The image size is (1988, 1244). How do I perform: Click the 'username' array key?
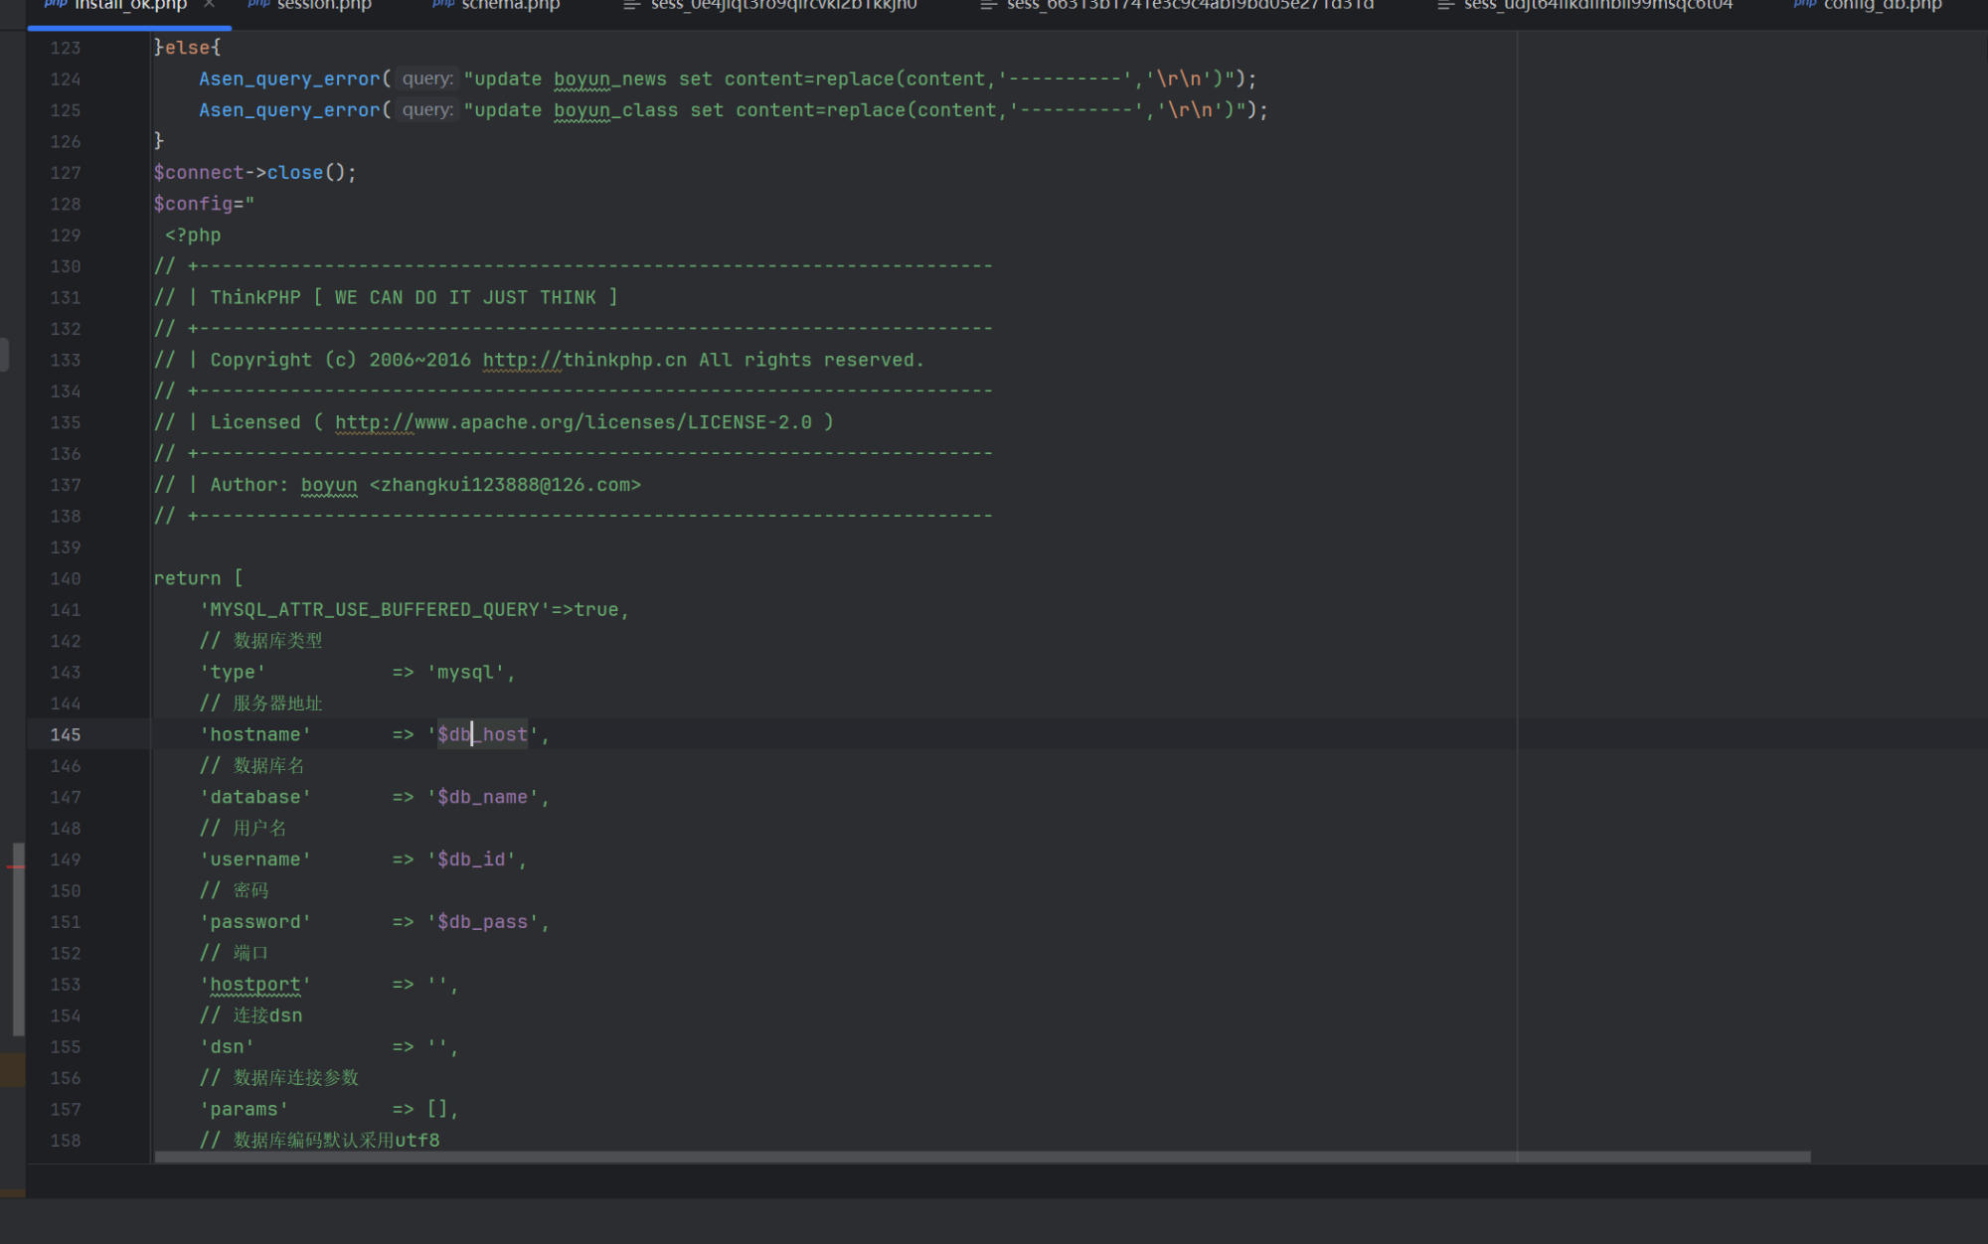[x=255, y=859]
